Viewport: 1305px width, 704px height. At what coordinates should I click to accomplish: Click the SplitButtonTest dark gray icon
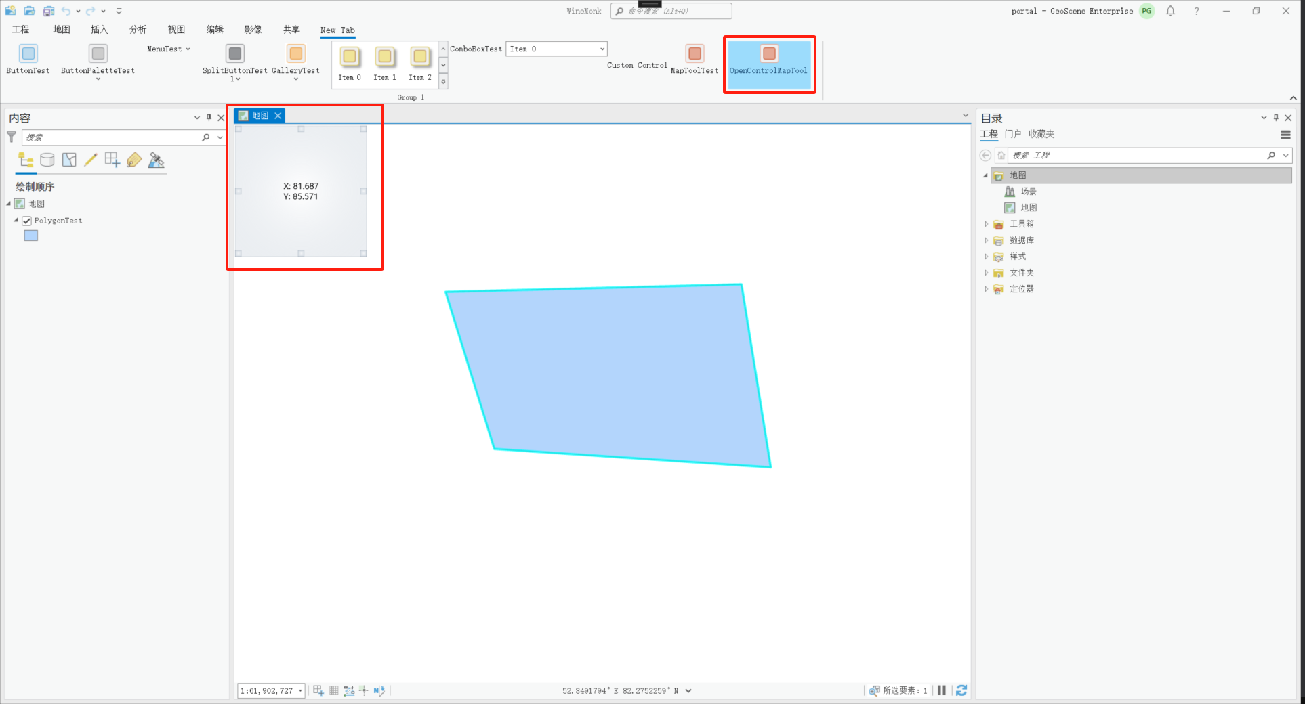(x=235, y=53)
